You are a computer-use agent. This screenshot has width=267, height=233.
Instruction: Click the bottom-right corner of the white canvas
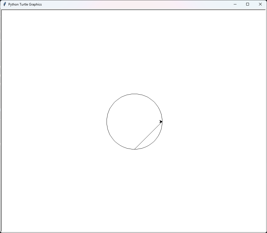point(265,231)
